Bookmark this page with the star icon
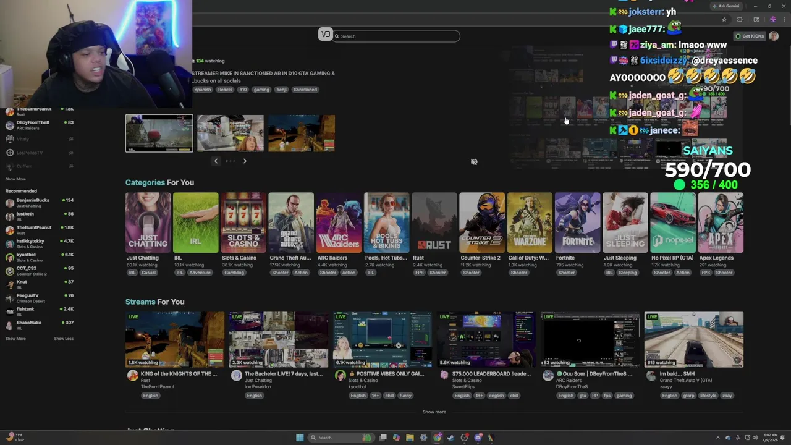Screen dimensions: 791x445 [724, 19]
